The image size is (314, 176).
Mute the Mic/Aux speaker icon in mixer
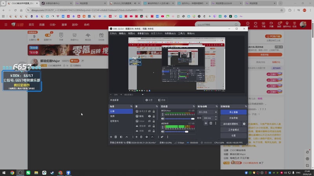point(162,119)
